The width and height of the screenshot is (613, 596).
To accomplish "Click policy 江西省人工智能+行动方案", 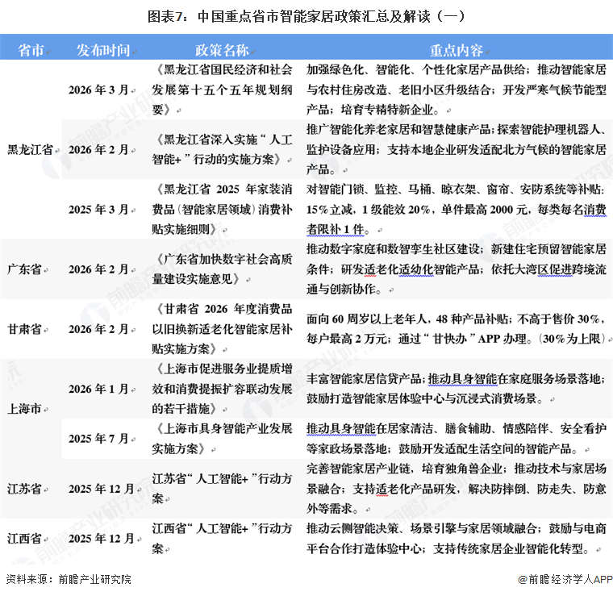I will [222, 539].
